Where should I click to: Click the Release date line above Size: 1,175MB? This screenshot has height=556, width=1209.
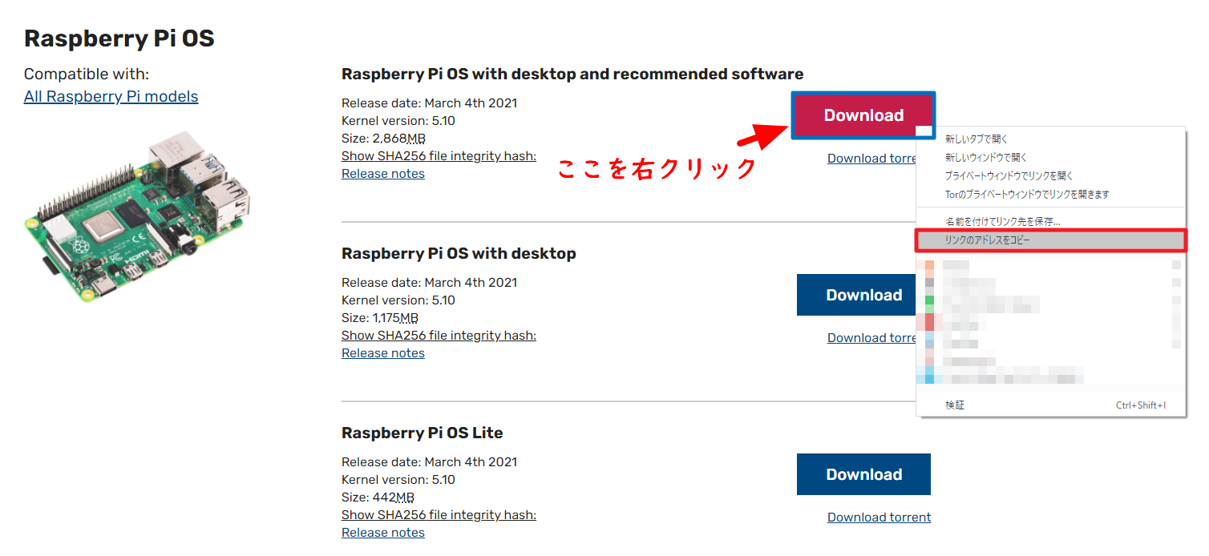tap(430, 283)
